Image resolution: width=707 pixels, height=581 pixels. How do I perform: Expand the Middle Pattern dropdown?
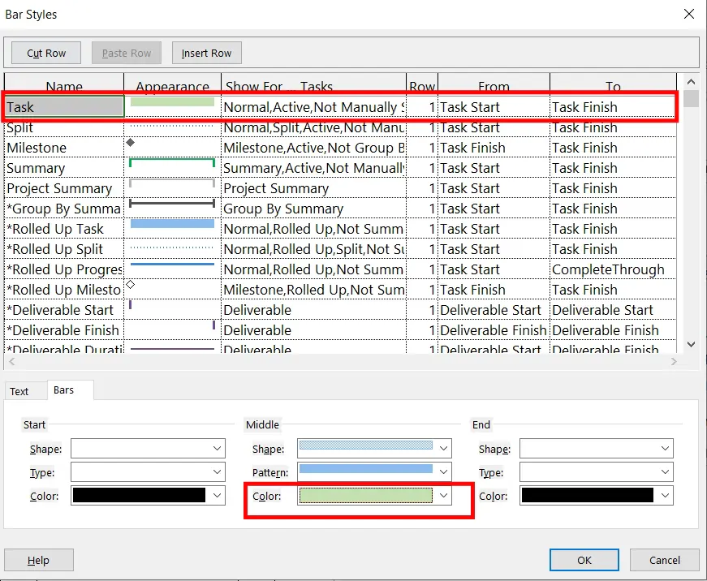[x=444, y=472]
